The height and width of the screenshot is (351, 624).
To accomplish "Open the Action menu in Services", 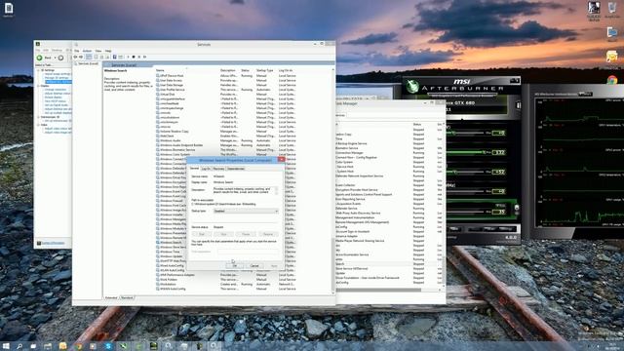I will point(87,51).
